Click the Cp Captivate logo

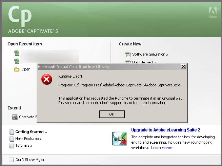coord(20,16)
